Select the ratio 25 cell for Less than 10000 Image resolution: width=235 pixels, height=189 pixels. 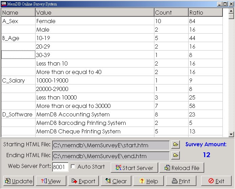[206, 97]
